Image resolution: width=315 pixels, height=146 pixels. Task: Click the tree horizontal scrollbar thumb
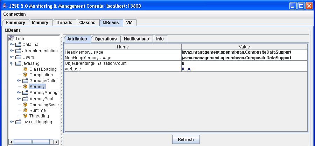(32, 142)
